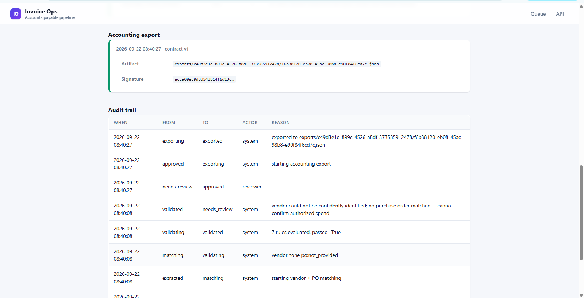Screen dimensions: 584x298
Task: Click the Artifact field label
Action: click(130, 64)
